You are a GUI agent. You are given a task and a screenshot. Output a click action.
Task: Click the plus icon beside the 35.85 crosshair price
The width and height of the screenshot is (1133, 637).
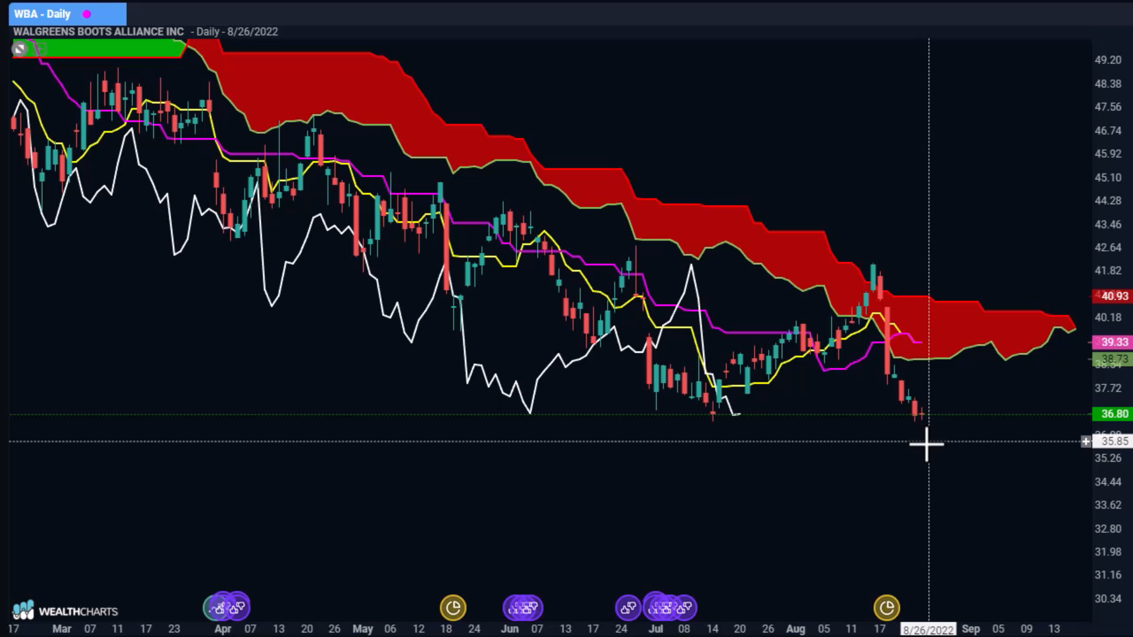1086,441
